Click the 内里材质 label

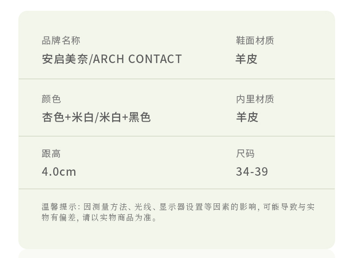pyautogui.click(x=255, y=99)
